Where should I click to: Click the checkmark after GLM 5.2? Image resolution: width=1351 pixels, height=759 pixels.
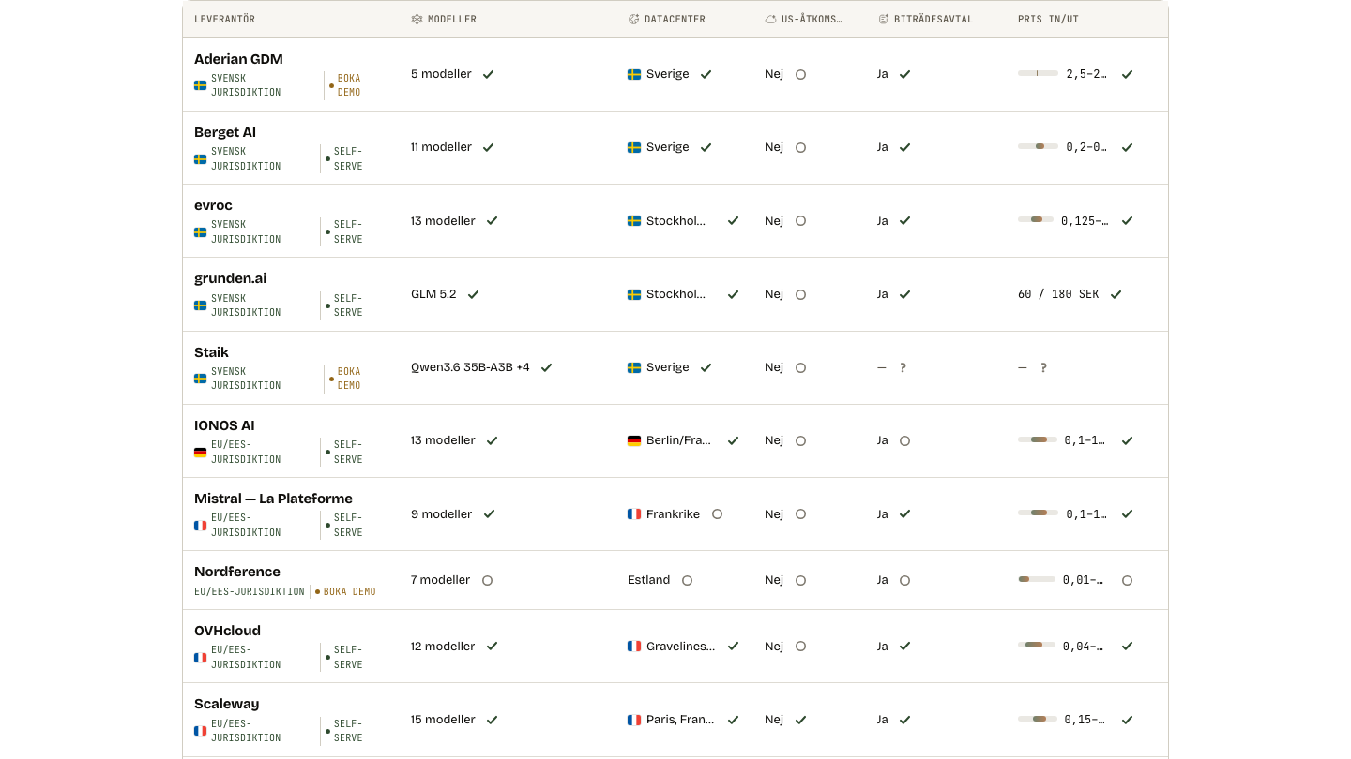tap(473, 294)
